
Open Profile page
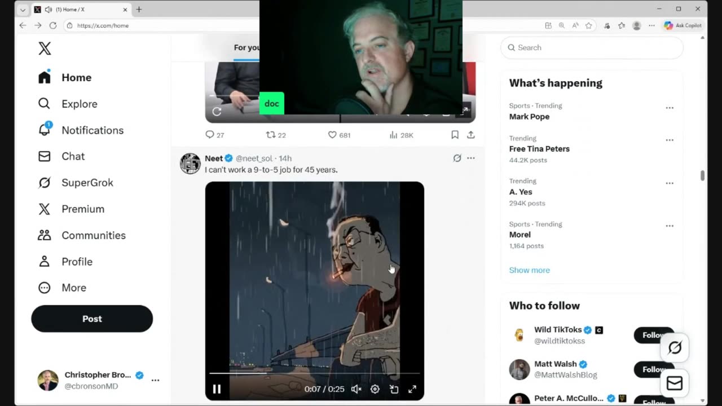click(x=65, y=262)
